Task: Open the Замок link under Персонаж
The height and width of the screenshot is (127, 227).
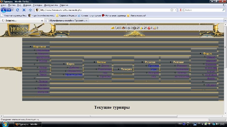Action: 43,75
